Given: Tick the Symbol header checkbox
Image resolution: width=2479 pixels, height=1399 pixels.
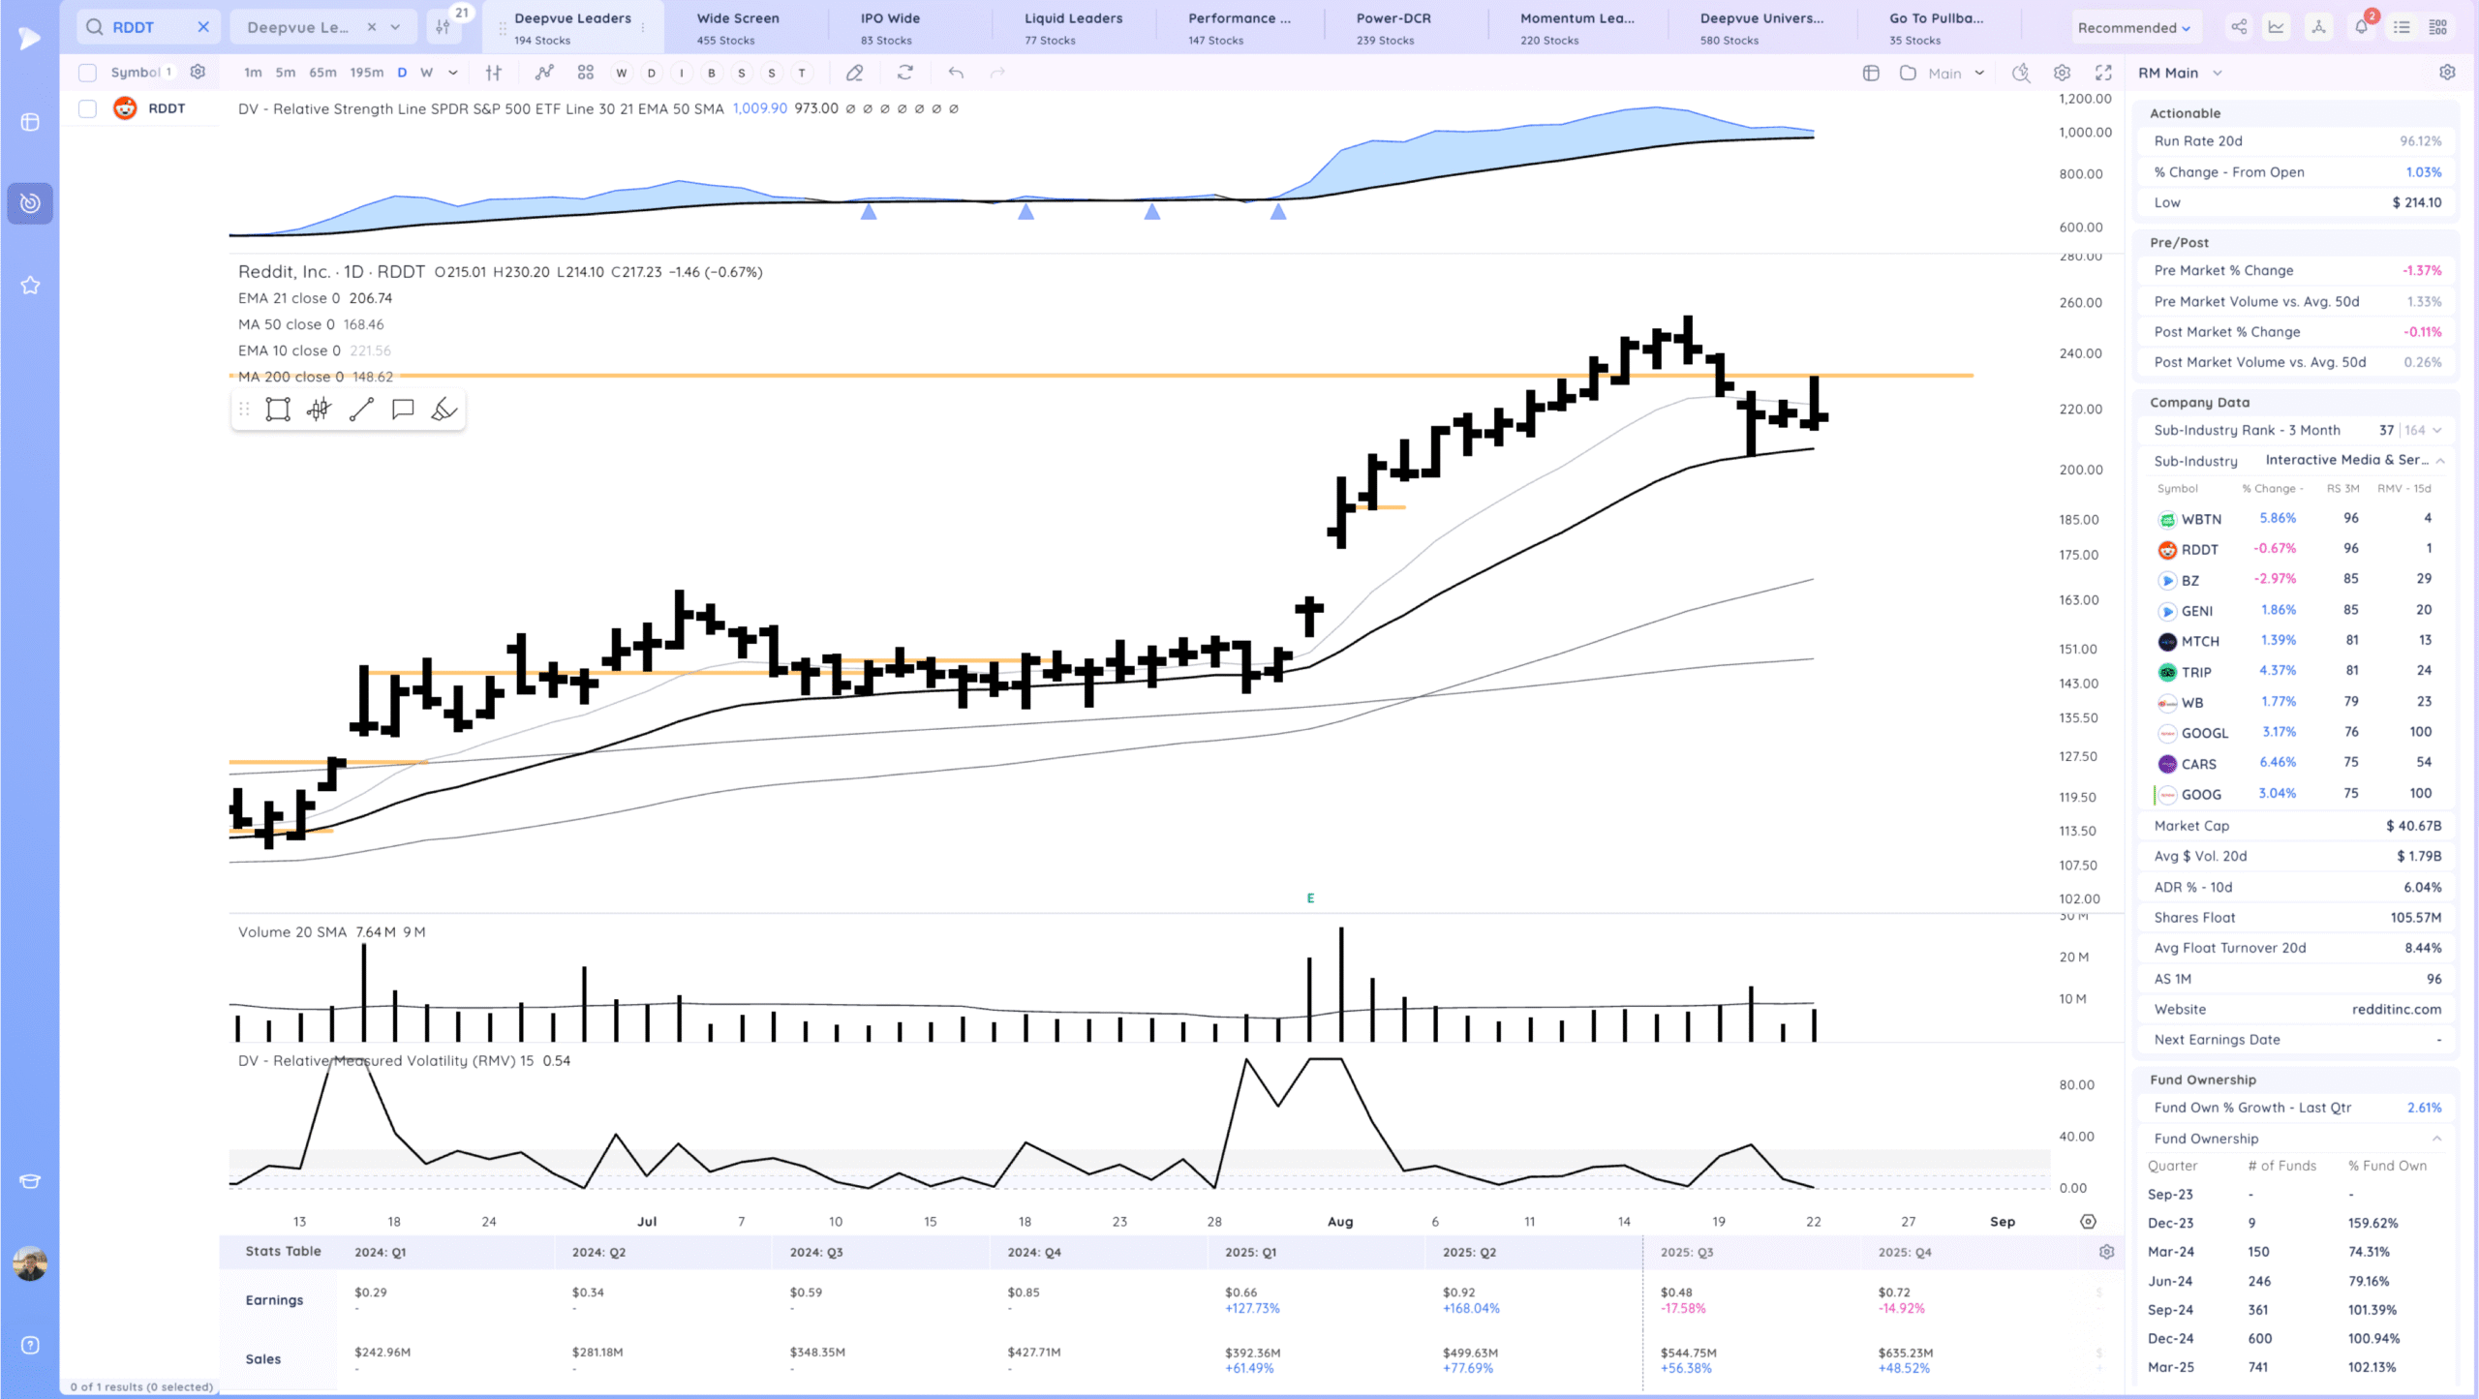Looking at the screenshot, I should point(87,73).
